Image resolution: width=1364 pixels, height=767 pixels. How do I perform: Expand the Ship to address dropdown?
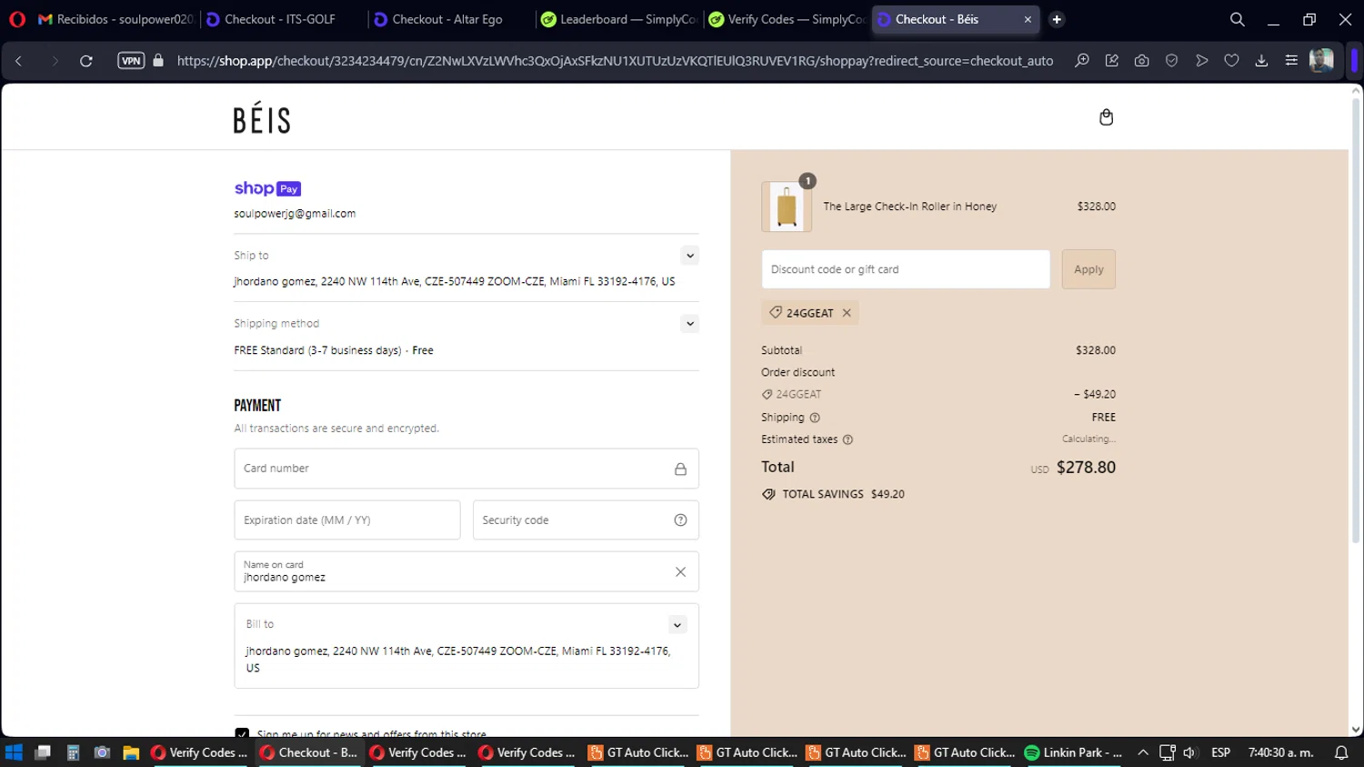coord(690,256)
